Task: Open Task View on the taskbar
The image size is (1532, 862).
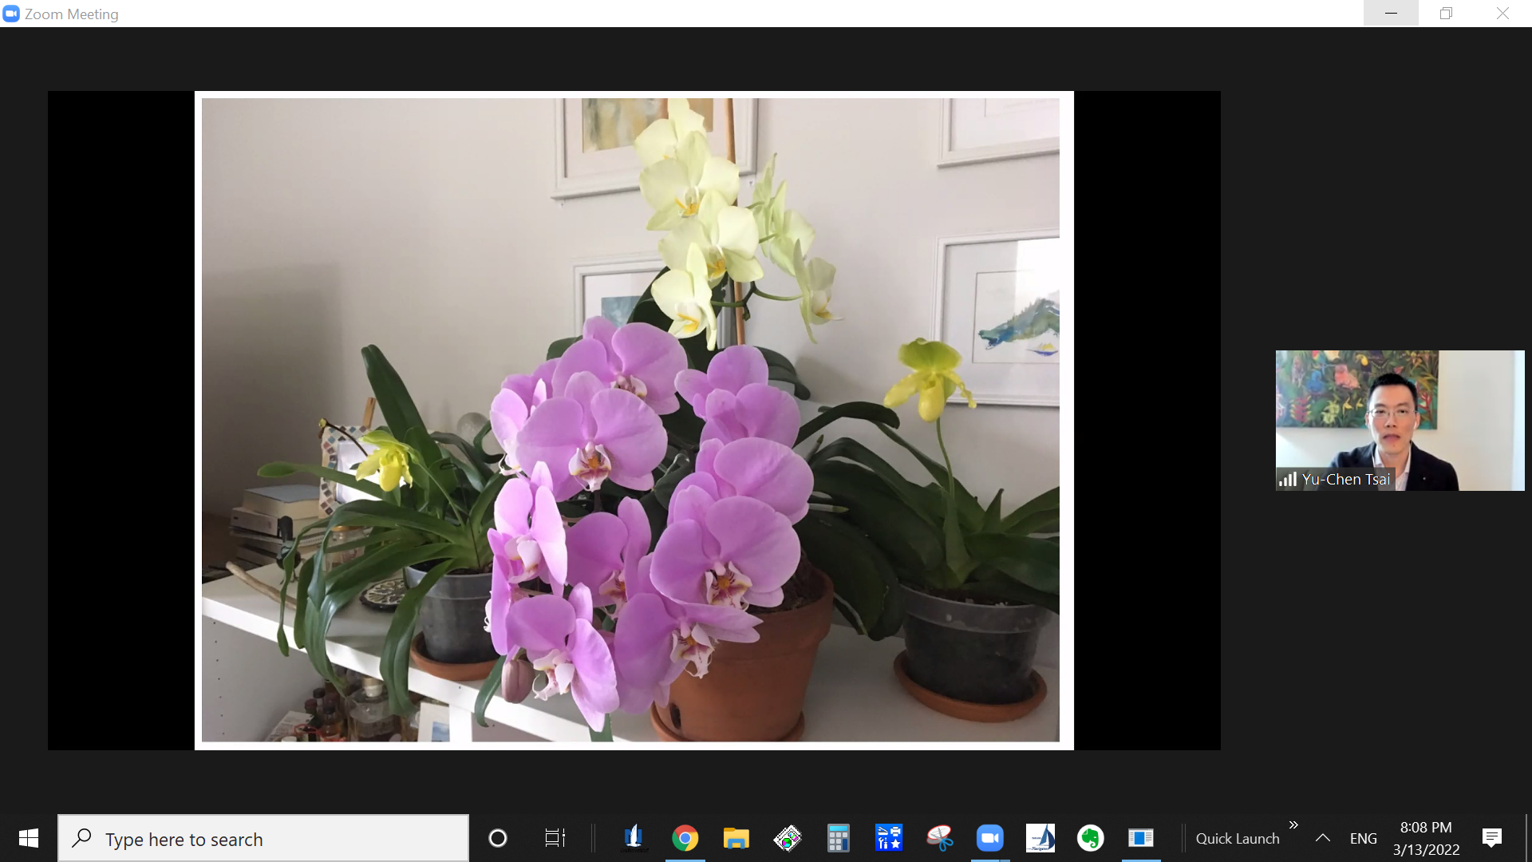Action: pos(555,838)
